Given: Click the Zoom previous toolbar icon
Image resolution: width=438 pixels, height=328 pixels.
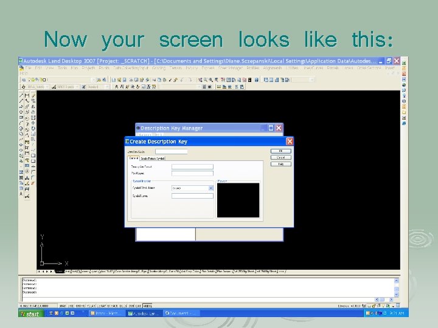Looking at the screenshot, I should 217,80.
